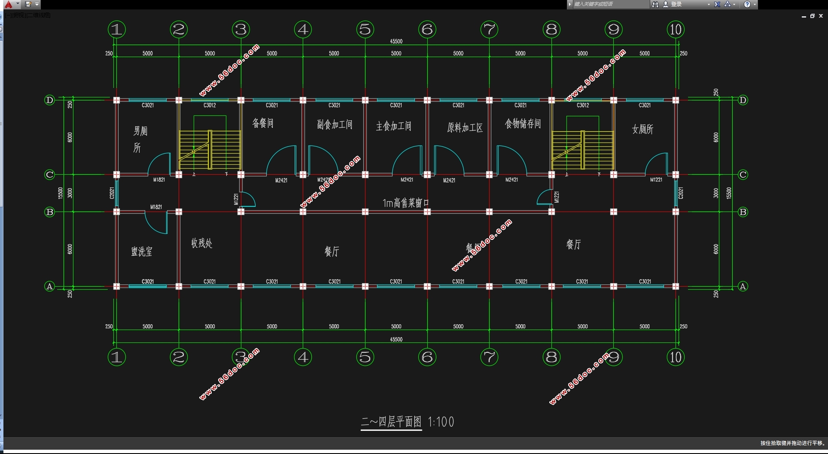
Task: Expand the Help dropdown arrow
Action: (755, 4)
